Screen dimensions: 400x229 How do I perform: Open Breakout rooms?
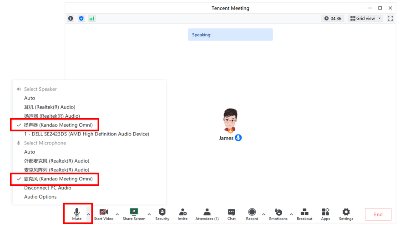click(304, 214)
